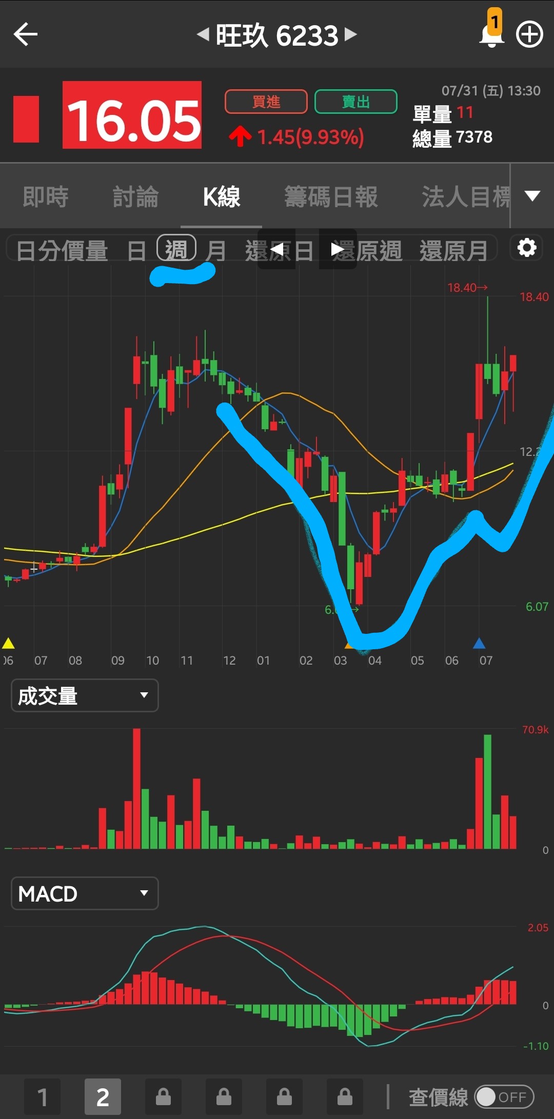The width and height of the screenshot is (554, 1119).
Task: Toggle the 查價線 switch on
Action: pyautogui.click(x=504, y=1097)
